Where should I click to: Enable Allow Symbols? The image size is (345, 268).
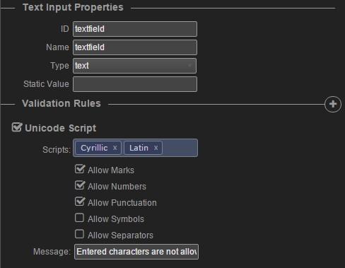point(79,218)
